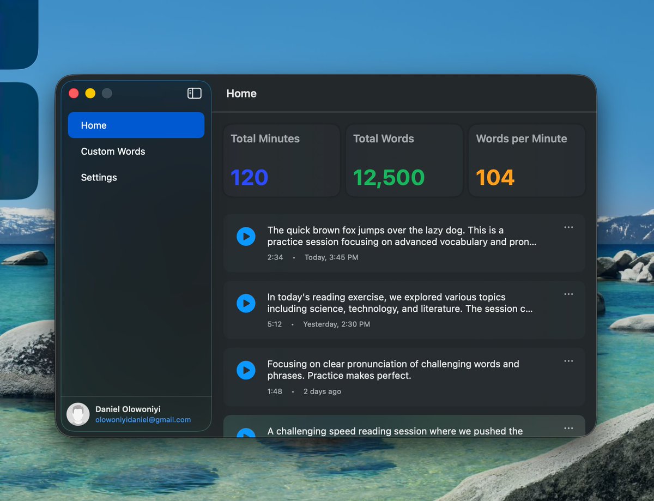Image resolution: width=654 pixels, height=501 pixels.
Task: Click the 120 minutes value
Action: pyautogui.click(x=249, y=178)
